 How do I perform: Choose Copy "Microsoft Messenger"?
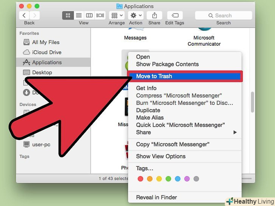[185, 145]
